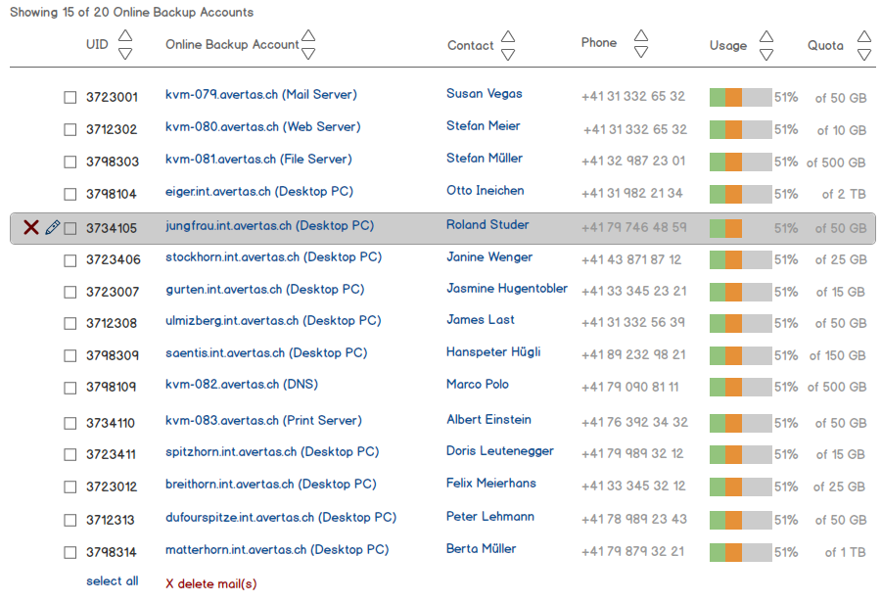Click the red X delete icon on jungfrau row
This screenshot has height=602, width=881.
(31, 228)
